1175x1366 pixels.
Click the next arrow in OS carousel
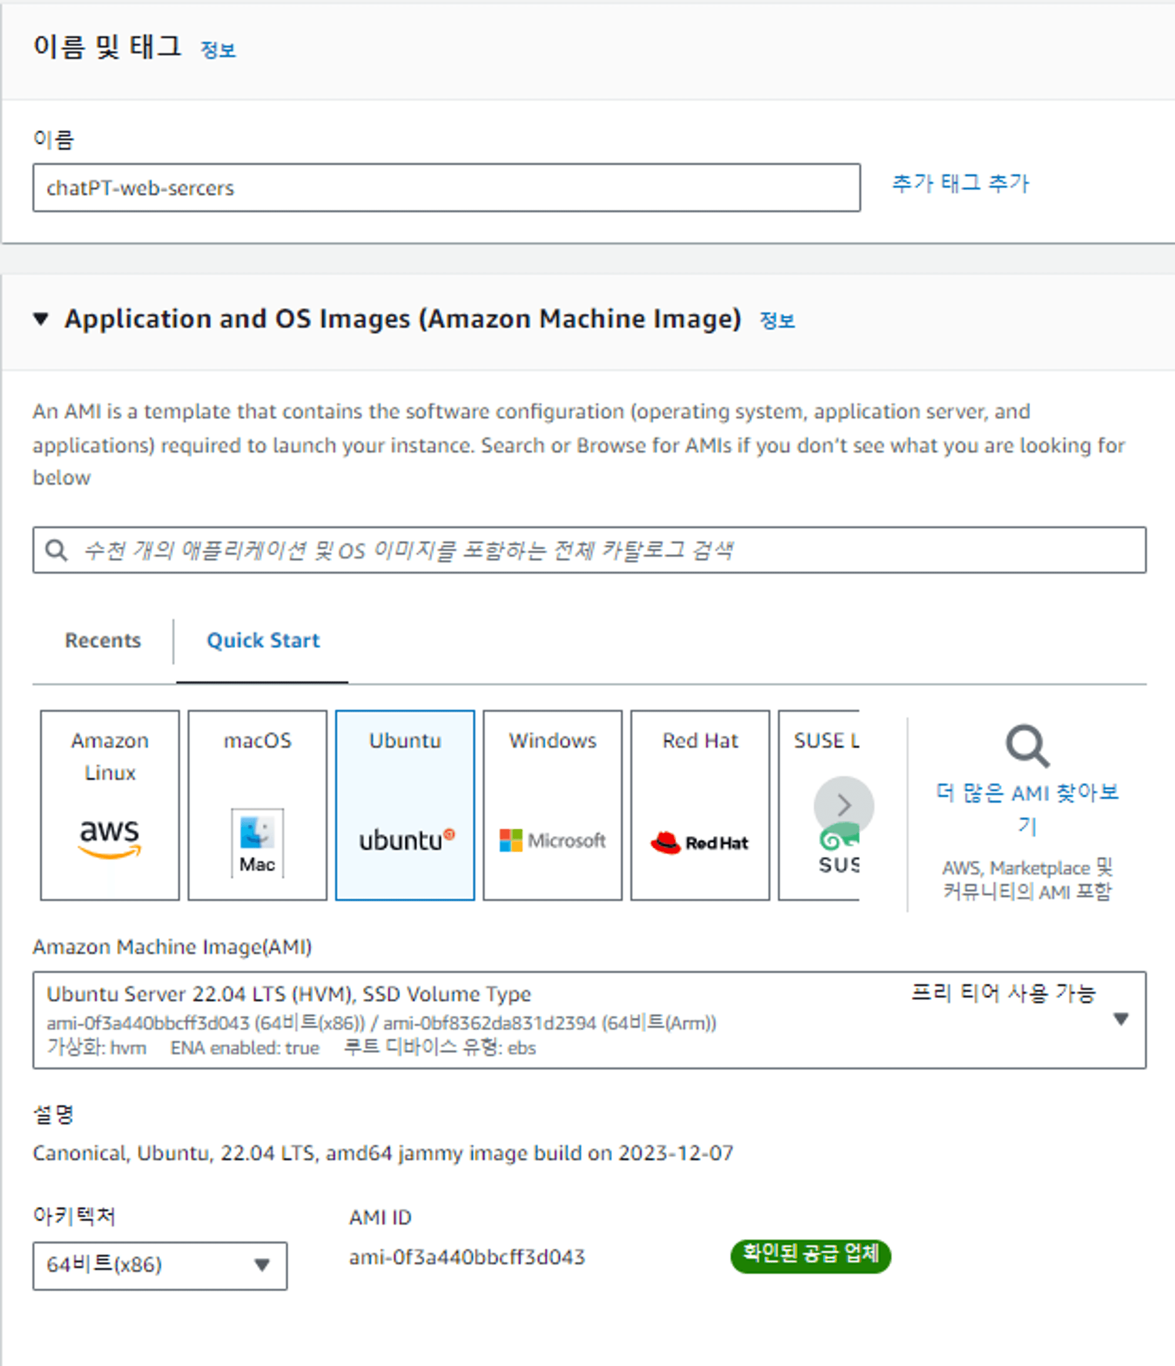844,806
